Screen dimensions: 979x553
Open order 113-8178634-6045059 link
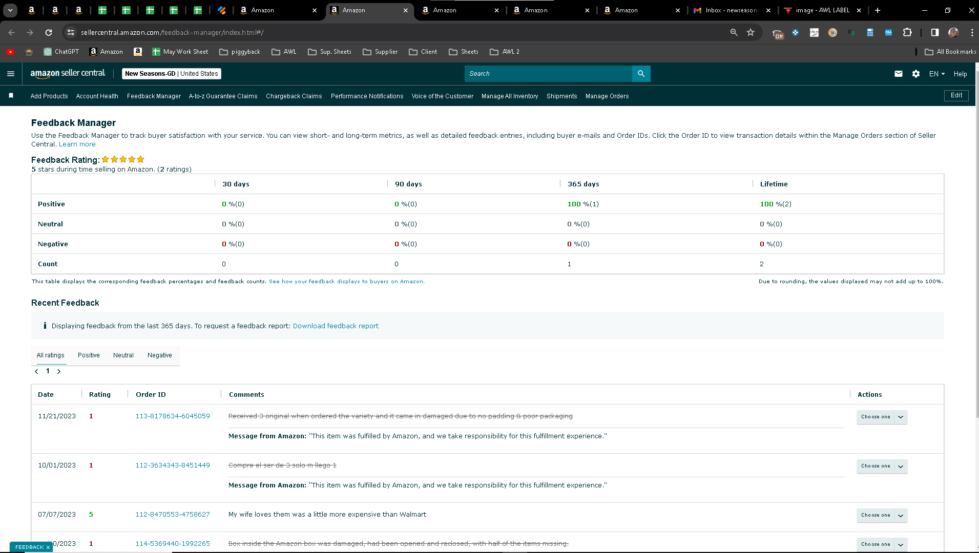point(173,416)
